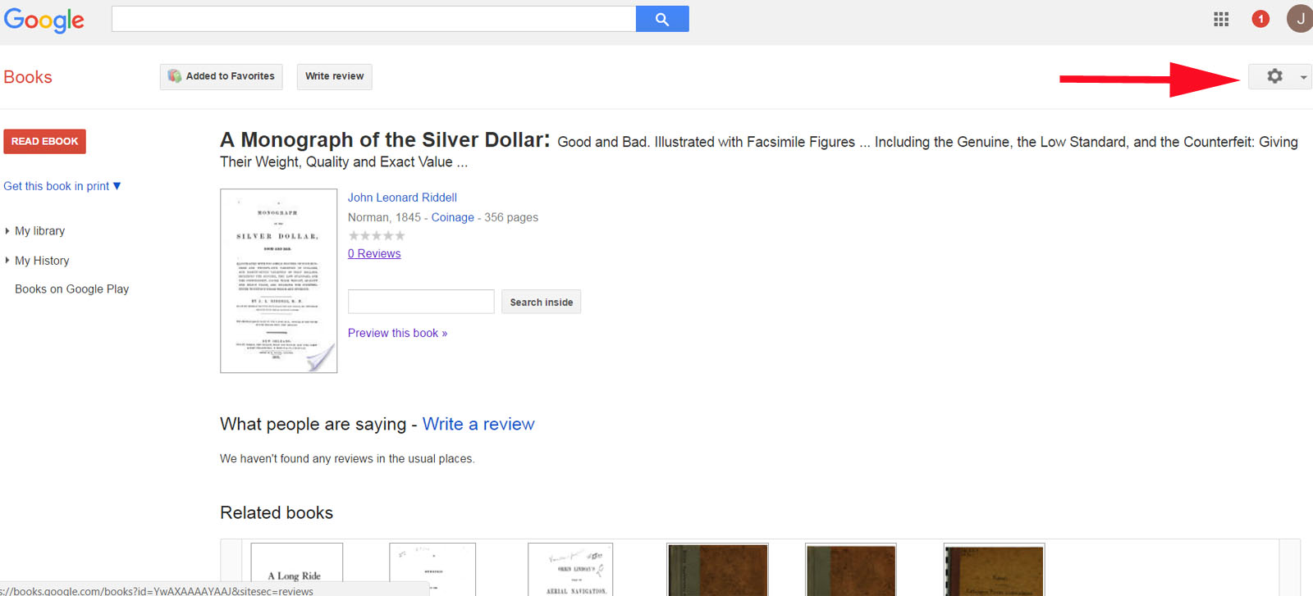Screen dimensions: 1313x596
Task: Open the fifth related book thumbnail
Action: pos(851,569)
